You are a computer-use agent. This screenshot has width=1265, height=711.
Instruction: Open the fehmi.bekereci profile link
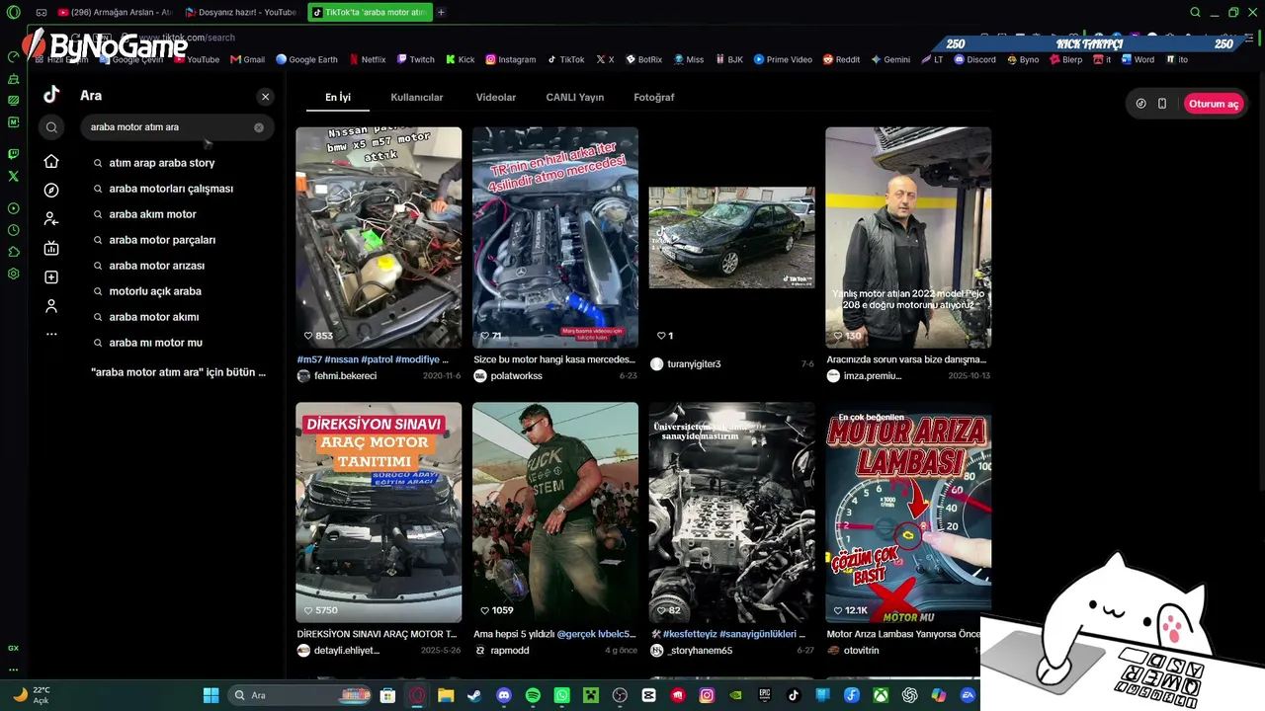(x=345, y=376)
